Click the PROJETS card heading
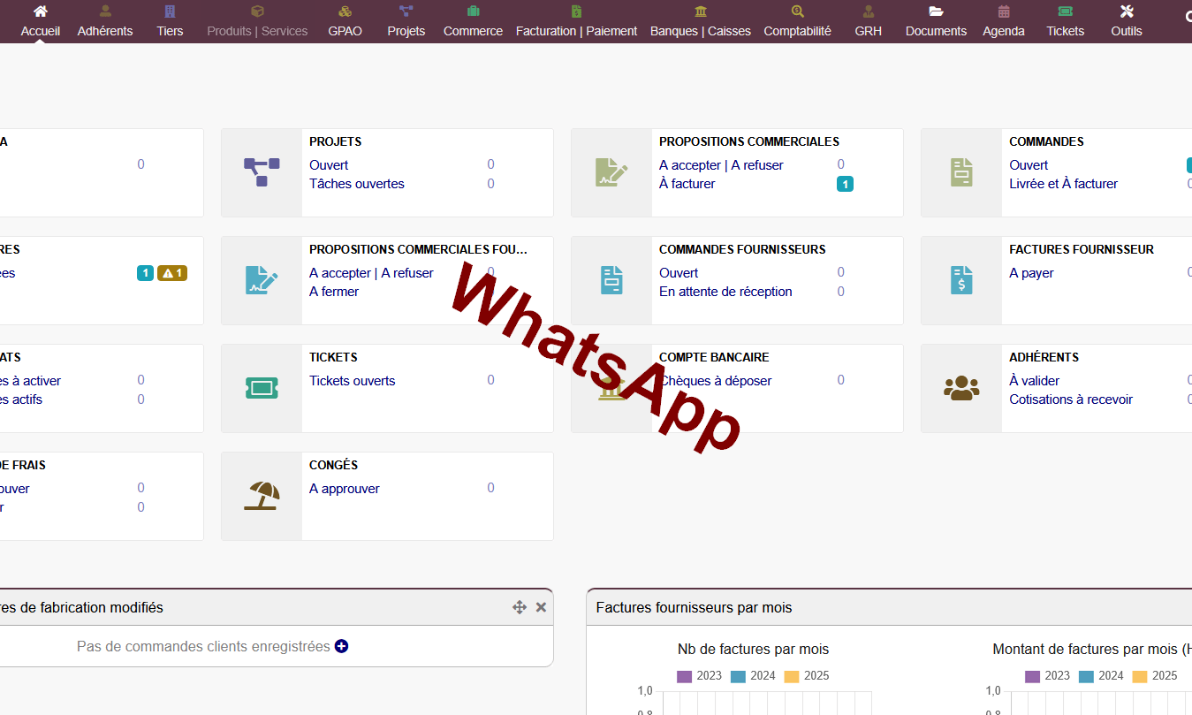 [x=335, y=141]
